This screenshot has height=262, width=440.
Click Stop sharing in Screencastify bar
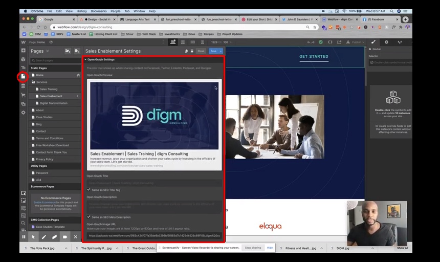253,248
